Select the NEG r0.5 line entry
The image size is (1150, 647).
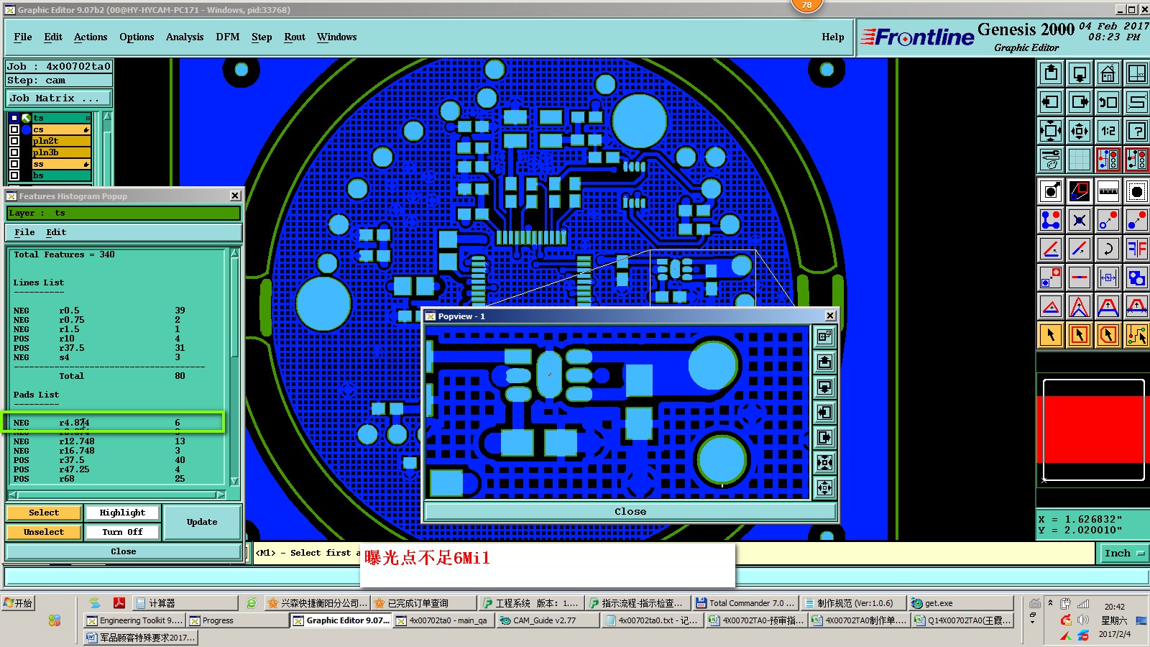tap(99, 311)
